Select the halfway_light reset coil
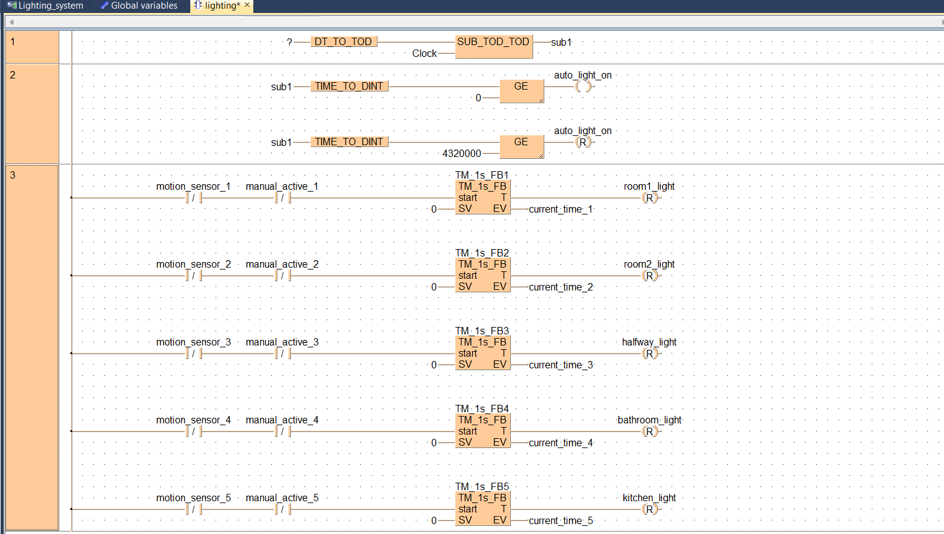 click(650, 354)
